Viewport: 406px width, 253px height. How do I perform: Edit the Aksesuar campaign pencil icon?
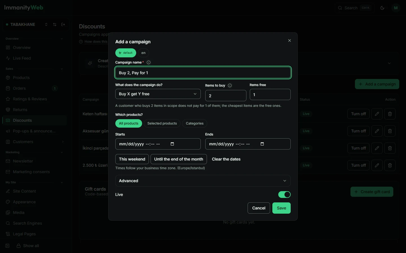377,131
